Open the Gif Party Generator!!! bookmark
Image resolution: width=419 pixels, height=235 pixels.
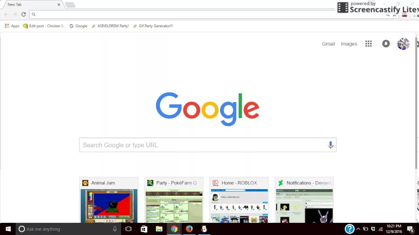[153, 26]
